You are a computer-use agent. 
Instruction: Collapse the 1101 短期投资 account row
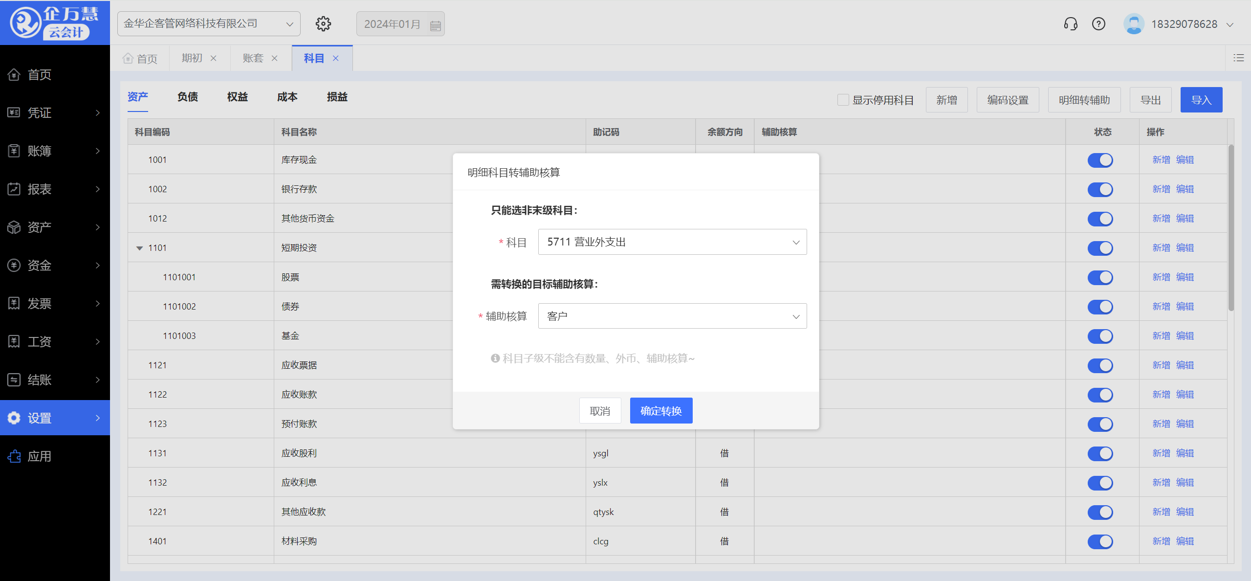tap(139, 247)
